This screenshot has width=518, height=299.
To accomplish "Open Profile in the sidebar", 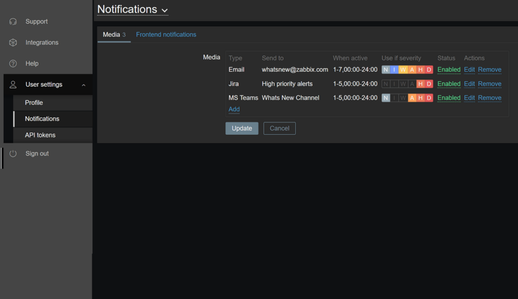I will [34, 103].
